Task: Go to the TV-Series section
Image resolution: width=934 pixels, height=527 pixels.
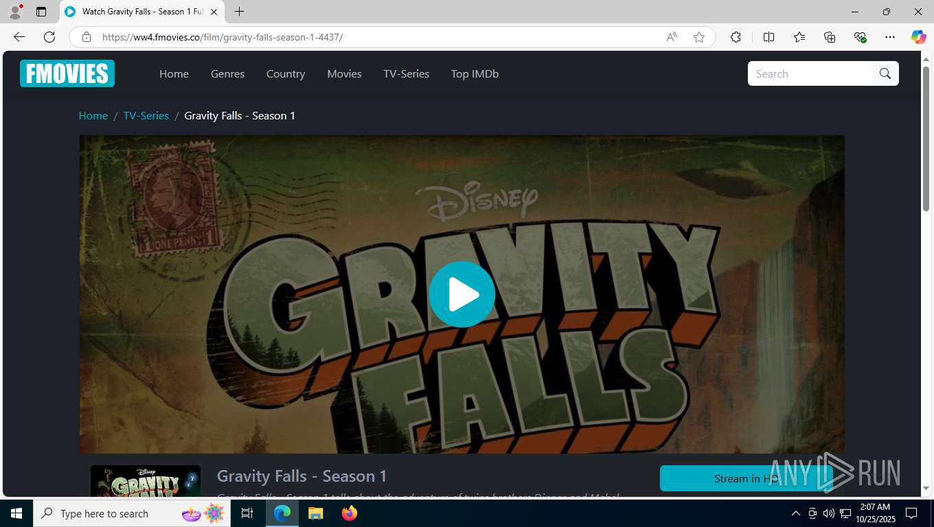Action: (406, 73)
